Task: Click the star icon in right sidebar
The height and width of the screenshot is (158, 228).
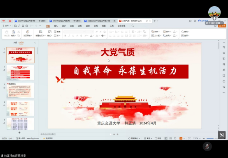Action: (224, 53)
